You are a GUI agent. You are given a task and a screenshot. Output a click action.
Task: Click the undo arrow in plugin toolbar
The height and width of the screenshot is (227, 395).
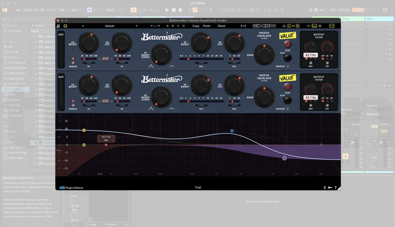tap(152, 26)
